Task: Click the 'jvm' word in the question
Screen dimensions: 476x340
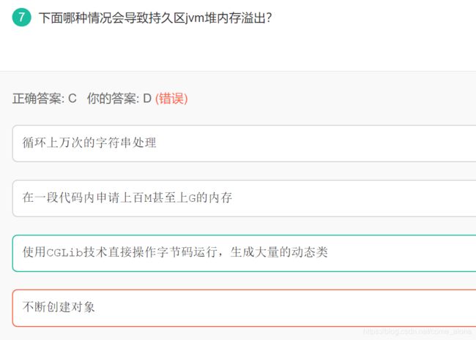Action: (x=196, y=18)
